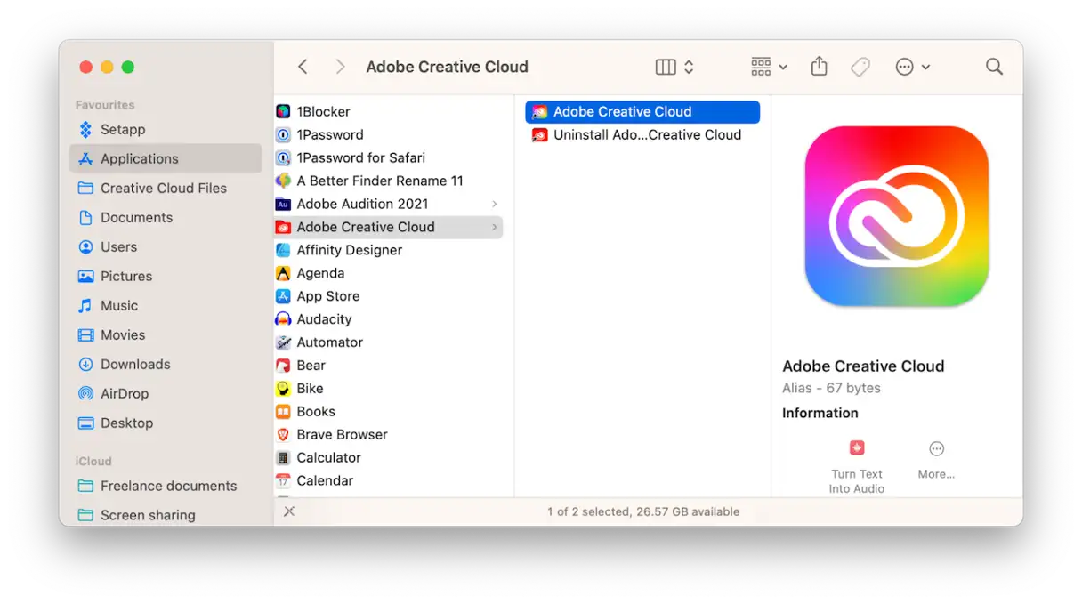This screenshot has height=604, width=1082.
Task: Select Adobe Creative Cloud folder row
Action: click(389, 227)
